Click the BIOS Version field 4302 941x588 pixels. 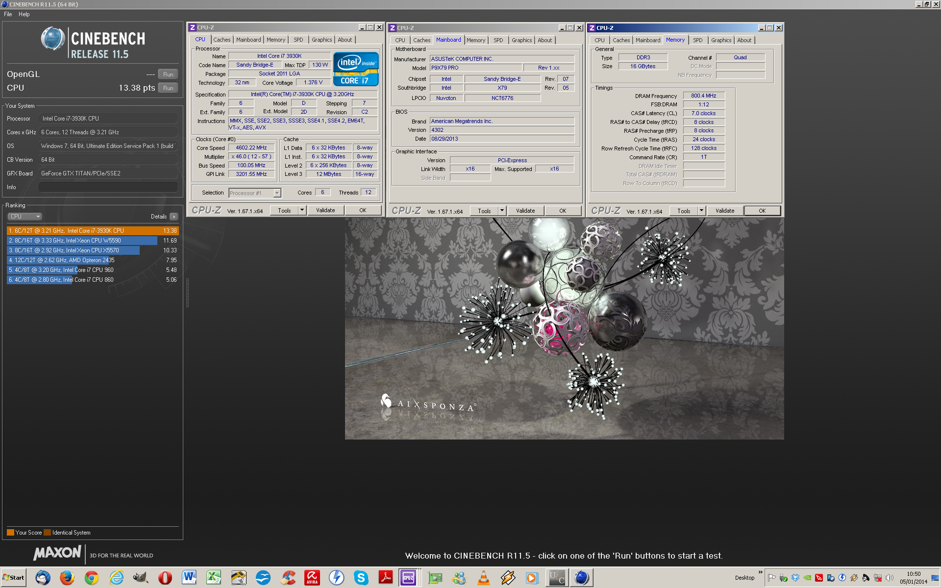pyautogui.click(x=502, y=130)
